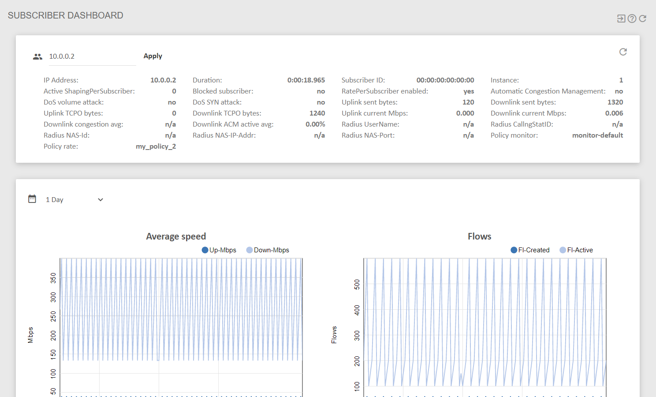This screenshot has height=397, width=656.
Task: Click the DoS volume attack label
Action: click(x=74, y=102)
